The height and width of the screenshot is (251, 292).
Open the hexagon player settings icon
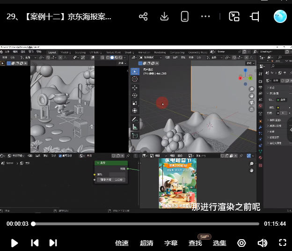click(241, 243)
